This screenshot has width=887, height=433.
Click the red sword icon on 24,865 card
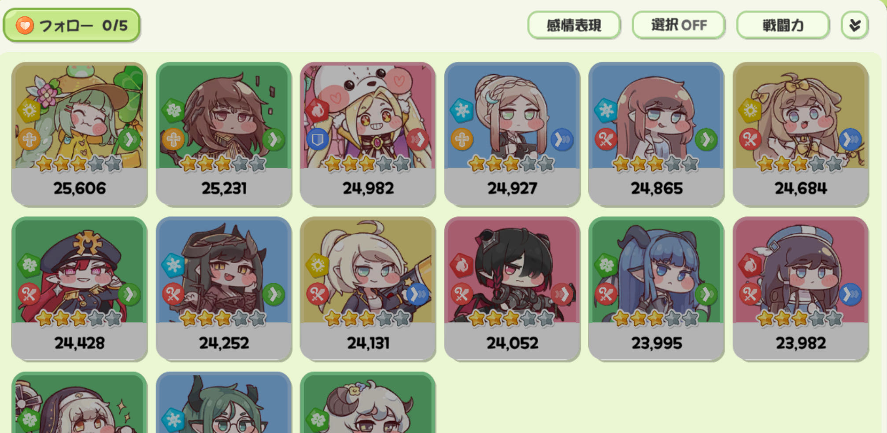606,140
